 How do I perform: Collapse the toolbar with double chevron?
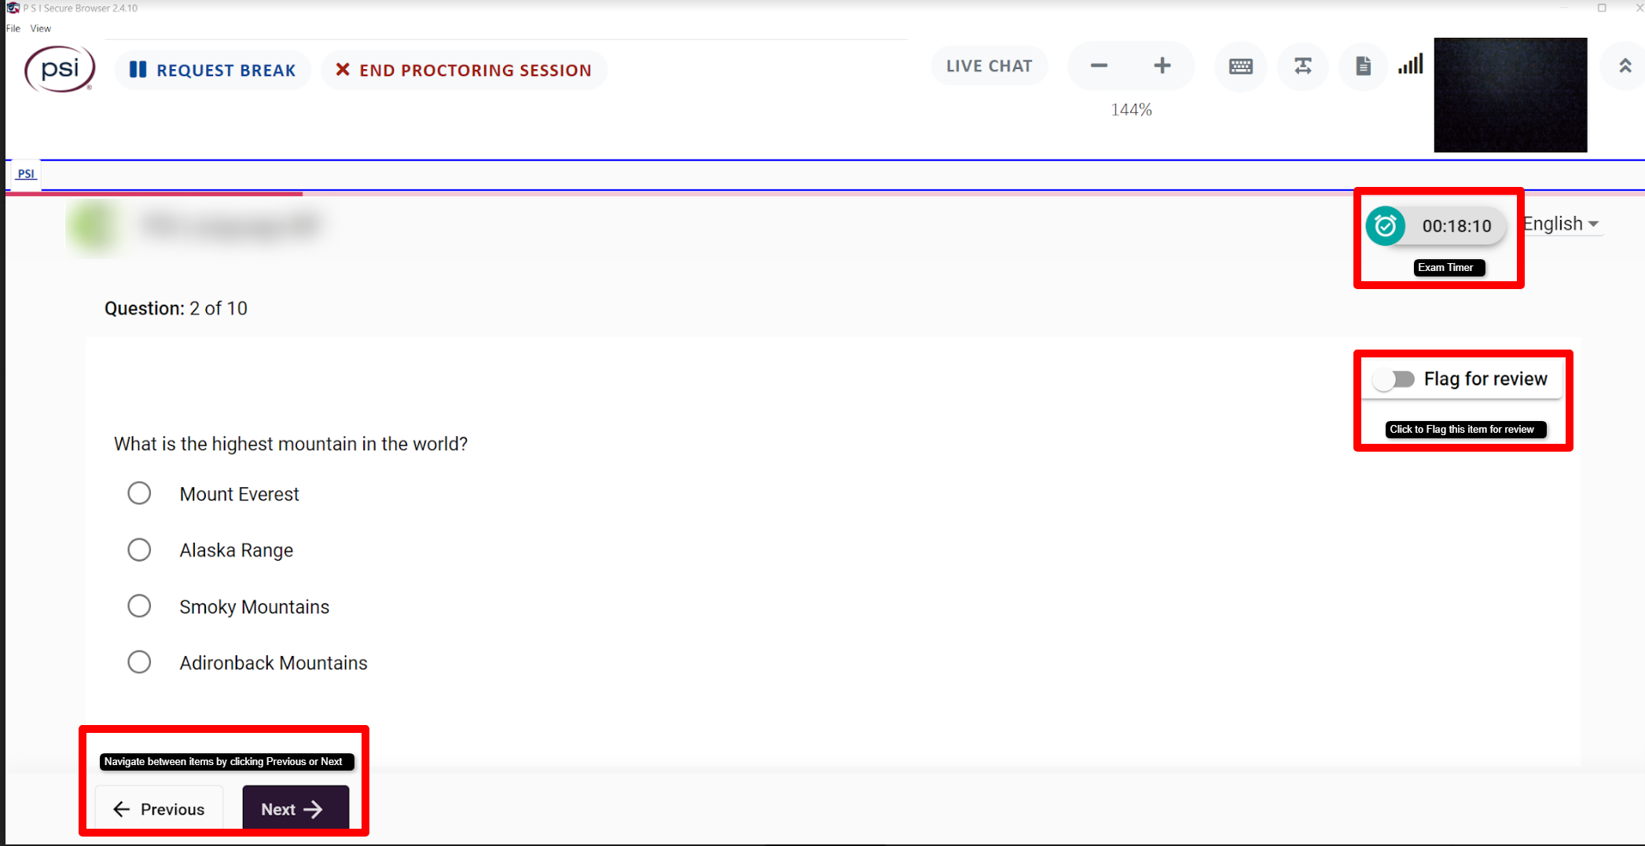point(1625,67)
